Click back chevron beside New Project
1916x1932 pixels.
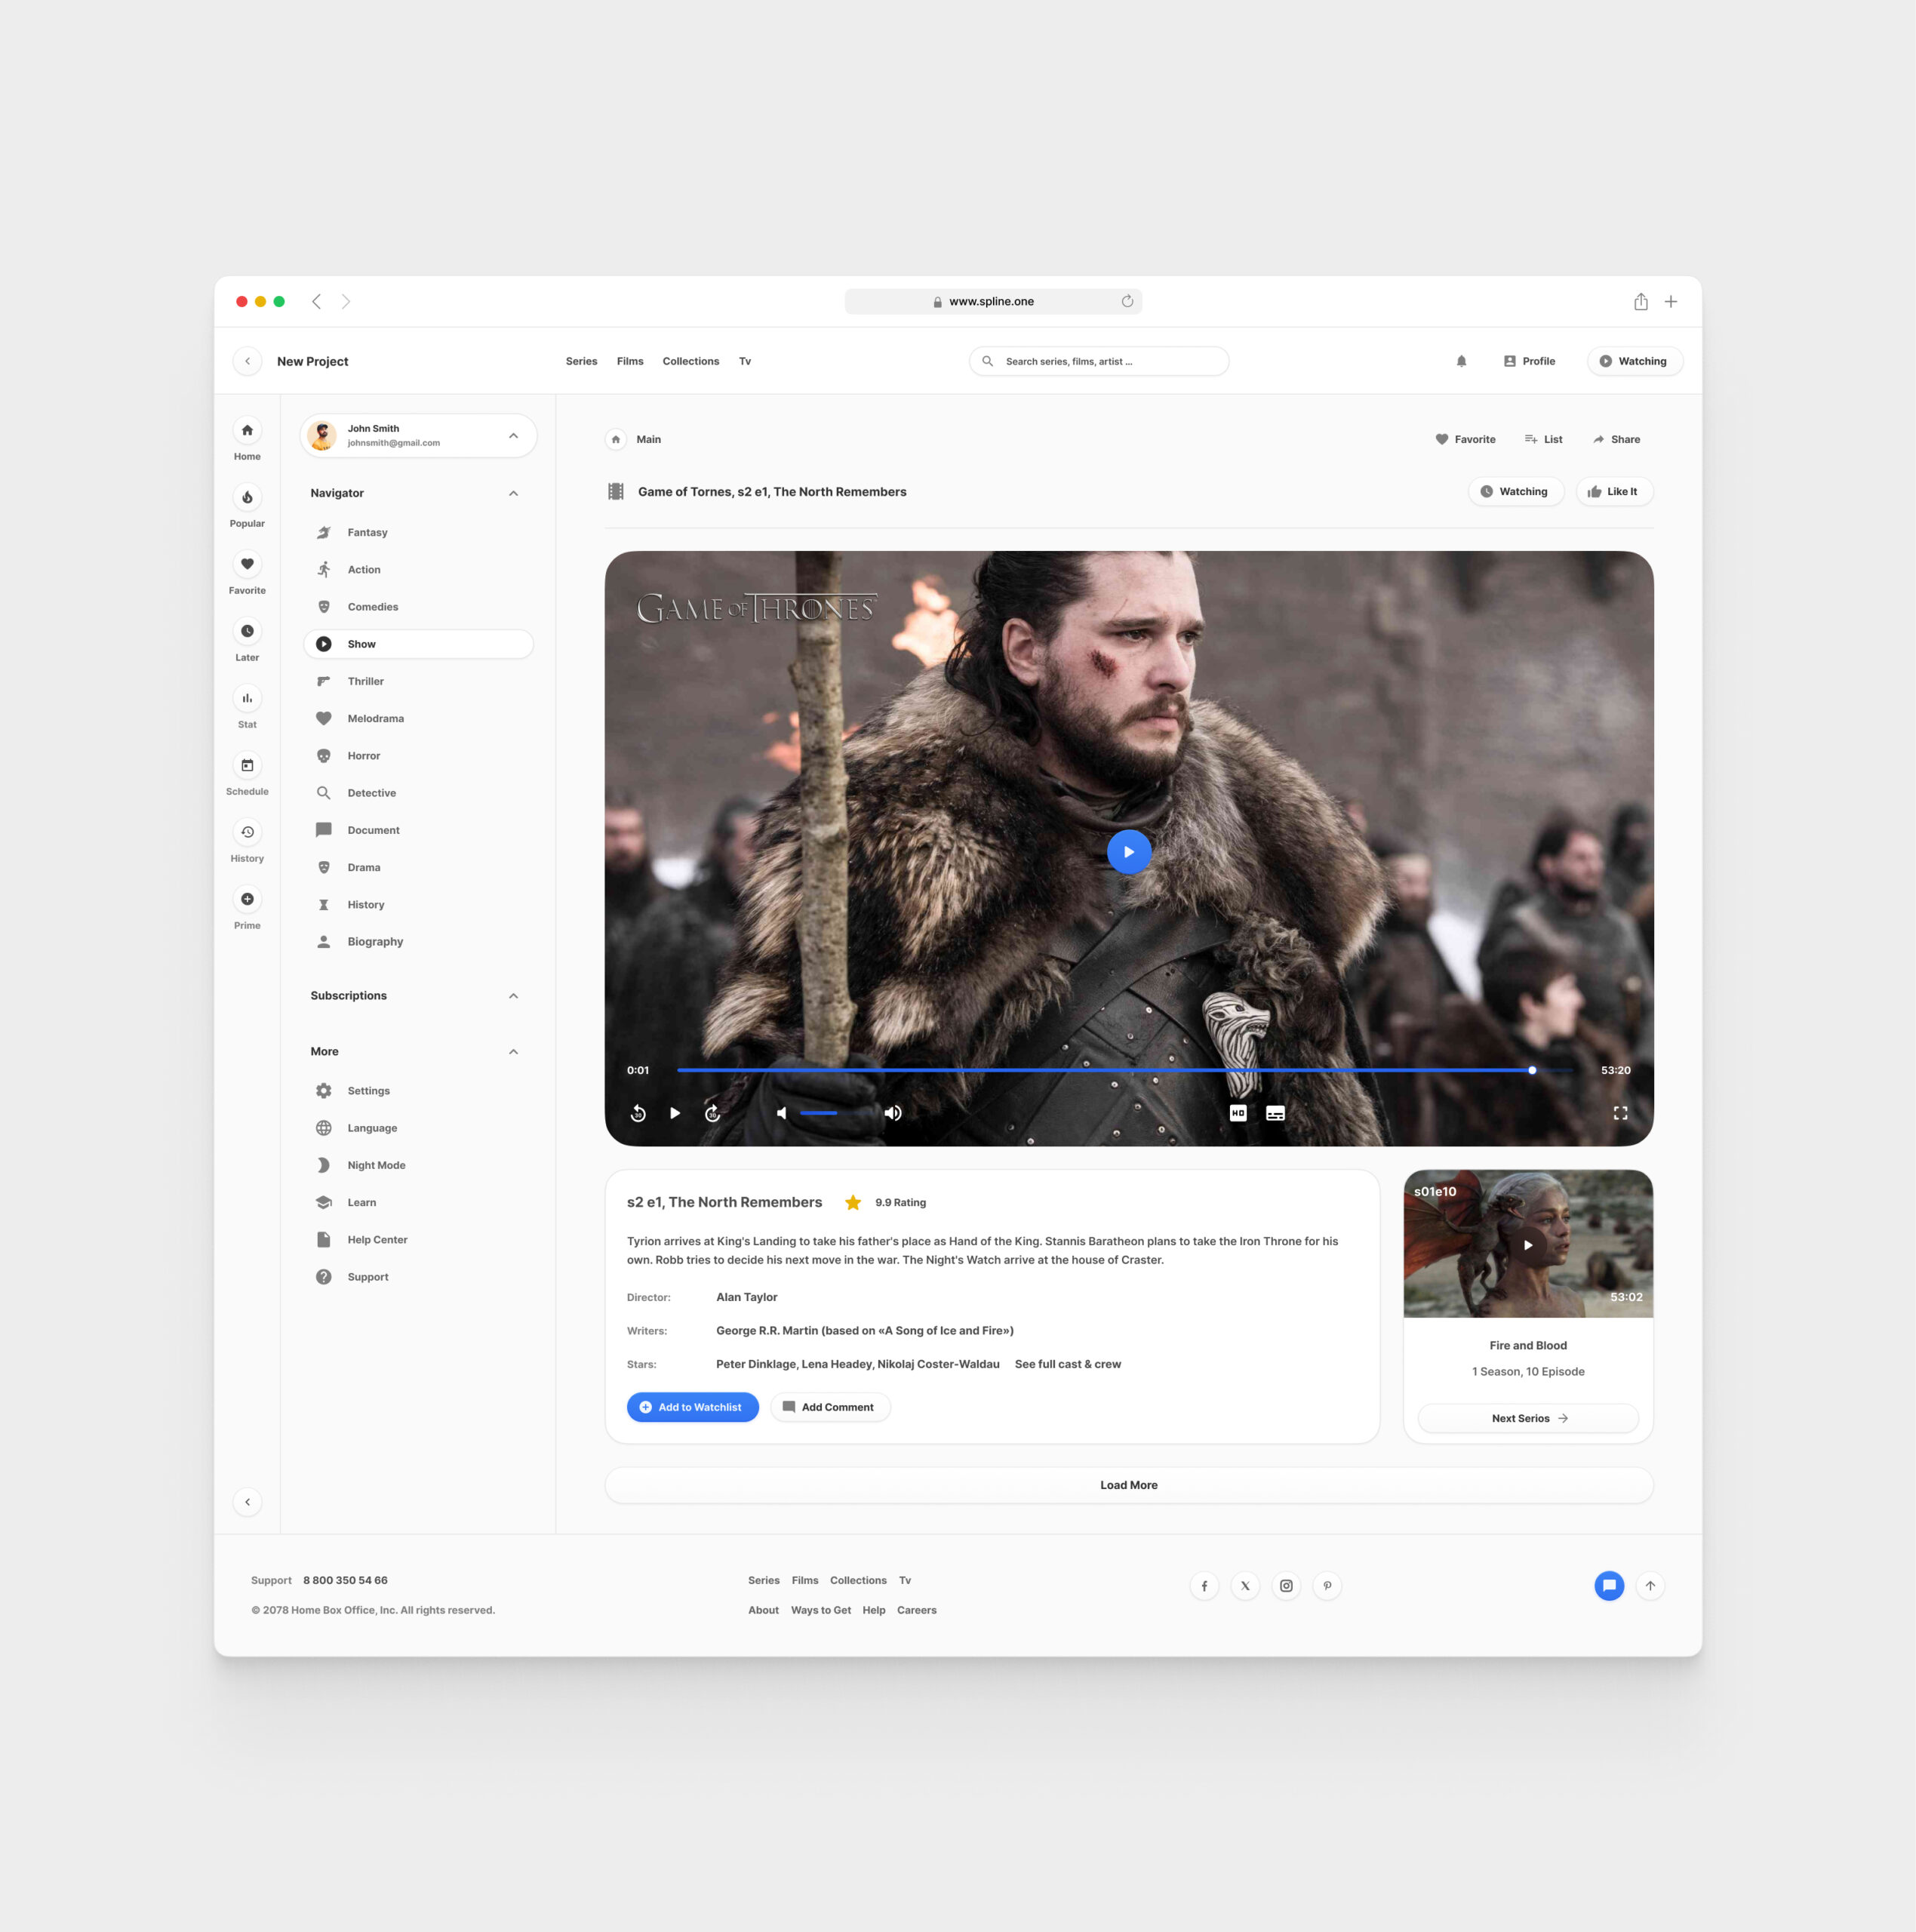(247, 361)
